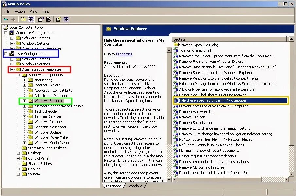Click the policy icon beside Remove Security tab
This screenshot has width=296, height=196.
click(x=176, y=123)
